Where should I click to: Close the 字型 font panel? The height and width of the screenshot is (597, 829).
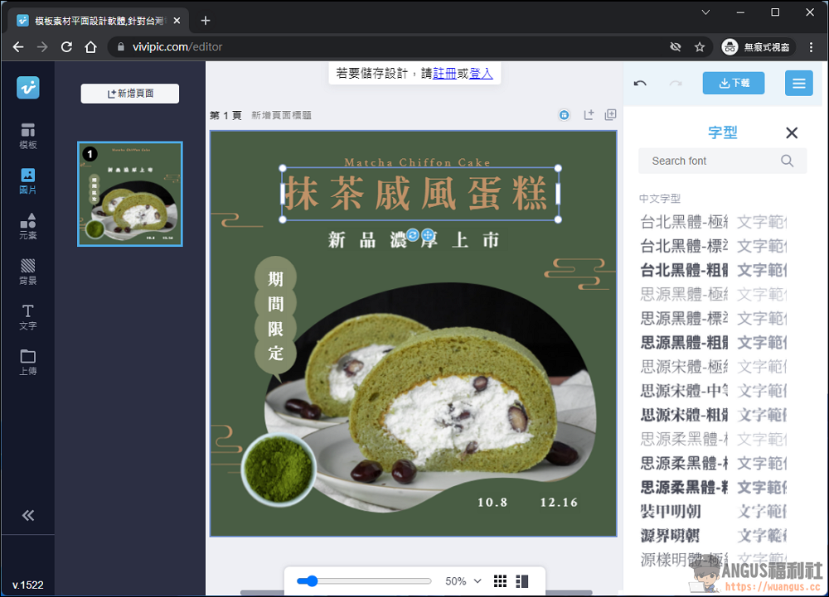tap(792, 132)
